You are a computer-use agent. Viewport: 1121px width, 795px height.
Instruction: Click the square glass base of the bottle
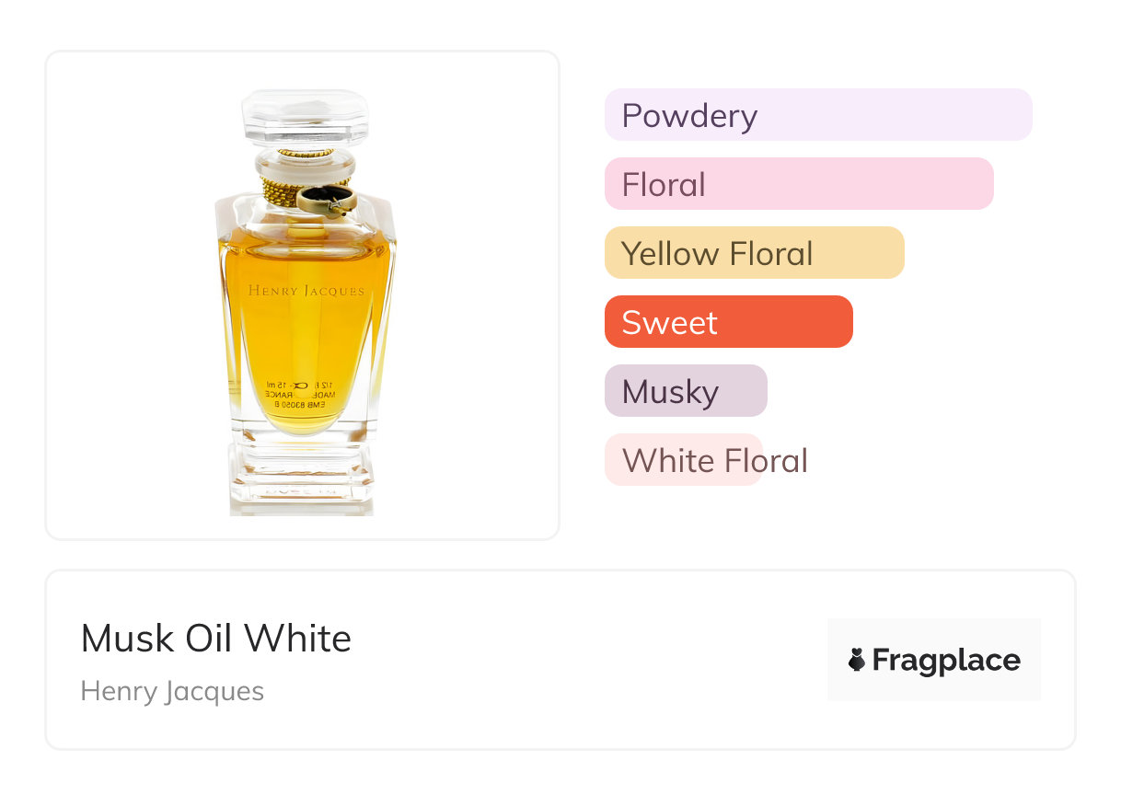302,477
